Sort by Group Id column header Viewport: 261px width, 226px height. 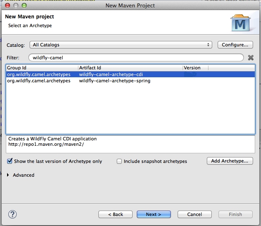coord(42,68)
